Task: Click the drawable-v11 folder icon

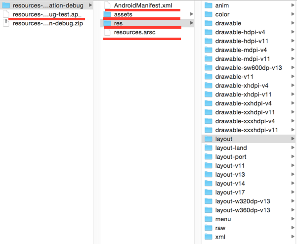Action: (x=209, y=77)
